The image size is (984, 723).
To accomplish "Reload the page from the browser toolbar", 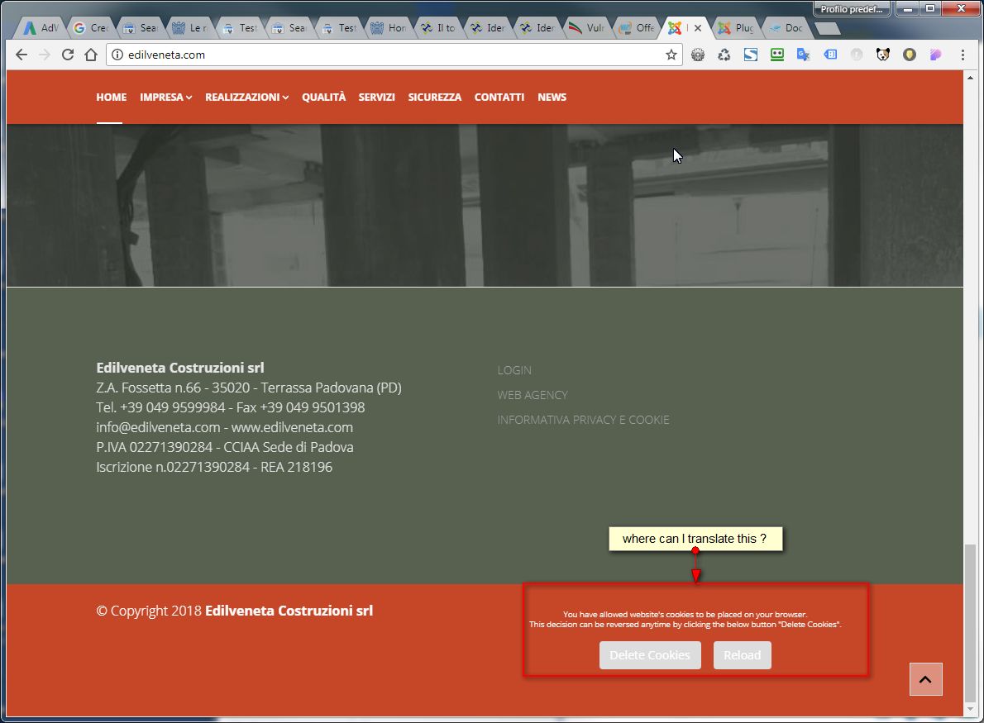I will pyautogui.click(x=68, y=55).
